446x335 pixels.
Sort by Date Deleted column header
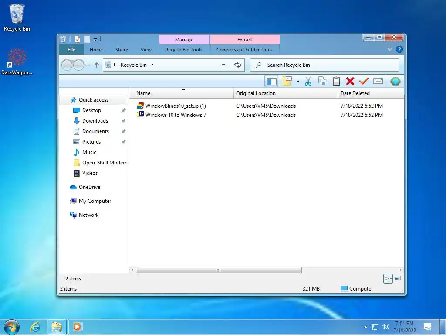pyautogui.click(x=371, y=93)
